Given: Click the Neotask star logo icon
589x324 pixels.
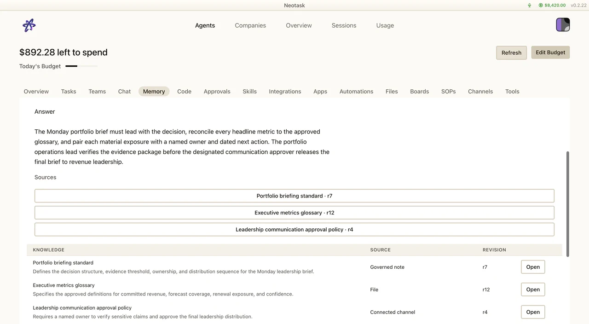Looking at the screenshot, I should click(x=29, y=25).
